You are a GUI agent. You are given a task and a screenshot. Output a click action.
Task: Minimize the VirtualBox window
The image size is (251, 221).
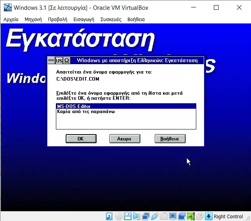point(194,7)
